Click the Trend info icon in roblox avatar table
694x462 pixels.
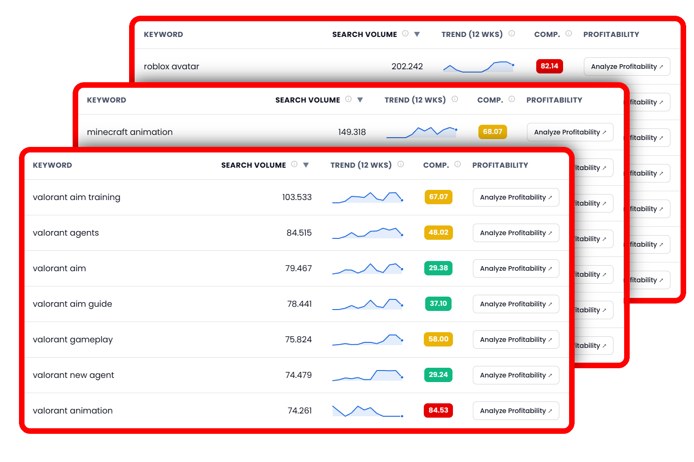click(x=512, y=33)
